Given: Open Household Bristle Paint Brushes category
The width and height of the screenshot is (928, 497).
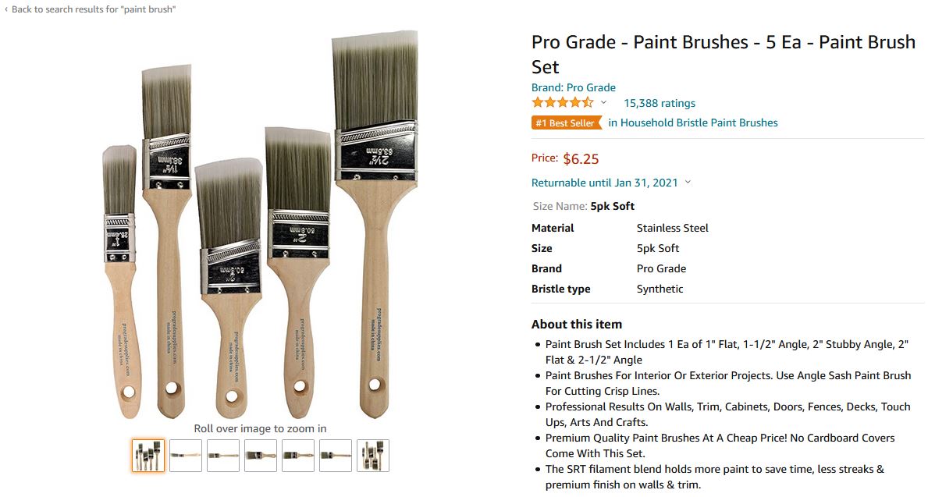Looking at the screenshot, I should click(693, 122).
